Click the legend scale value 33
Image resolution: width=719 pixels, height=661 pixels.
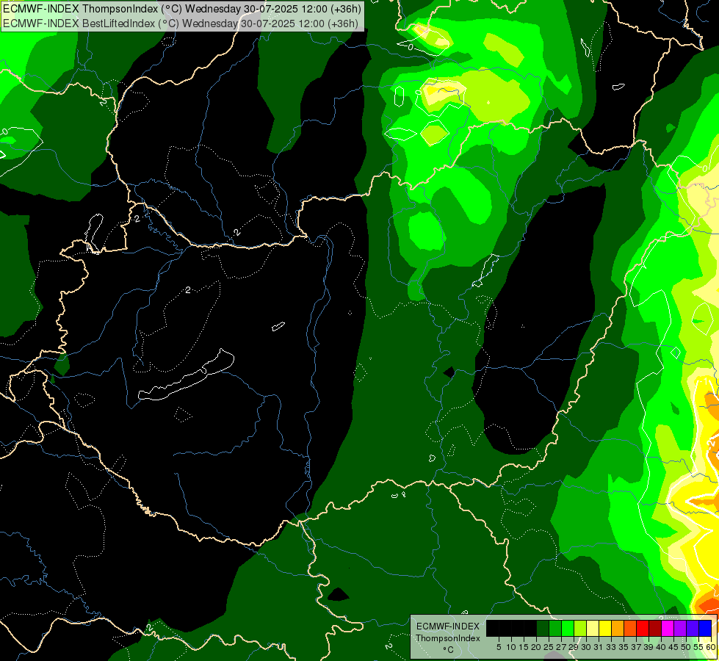point(611,647)
